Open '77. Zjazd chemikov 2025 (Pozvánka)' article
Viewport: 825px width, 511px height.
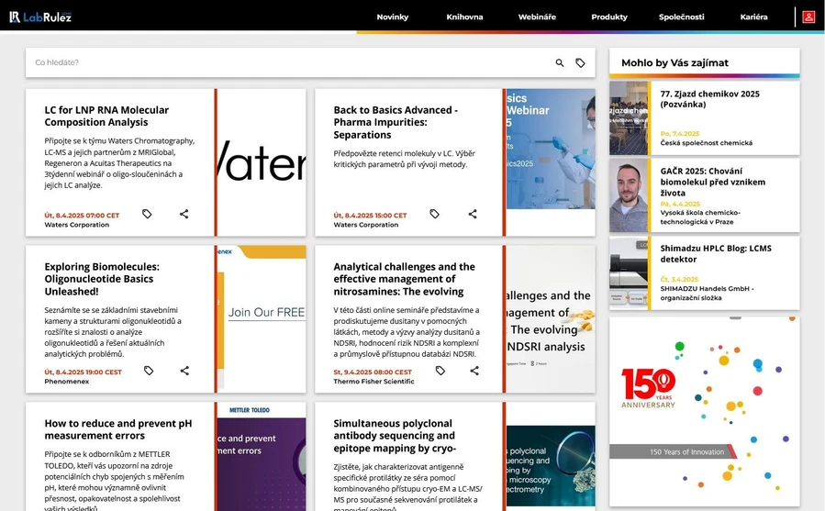pos(709,99)
